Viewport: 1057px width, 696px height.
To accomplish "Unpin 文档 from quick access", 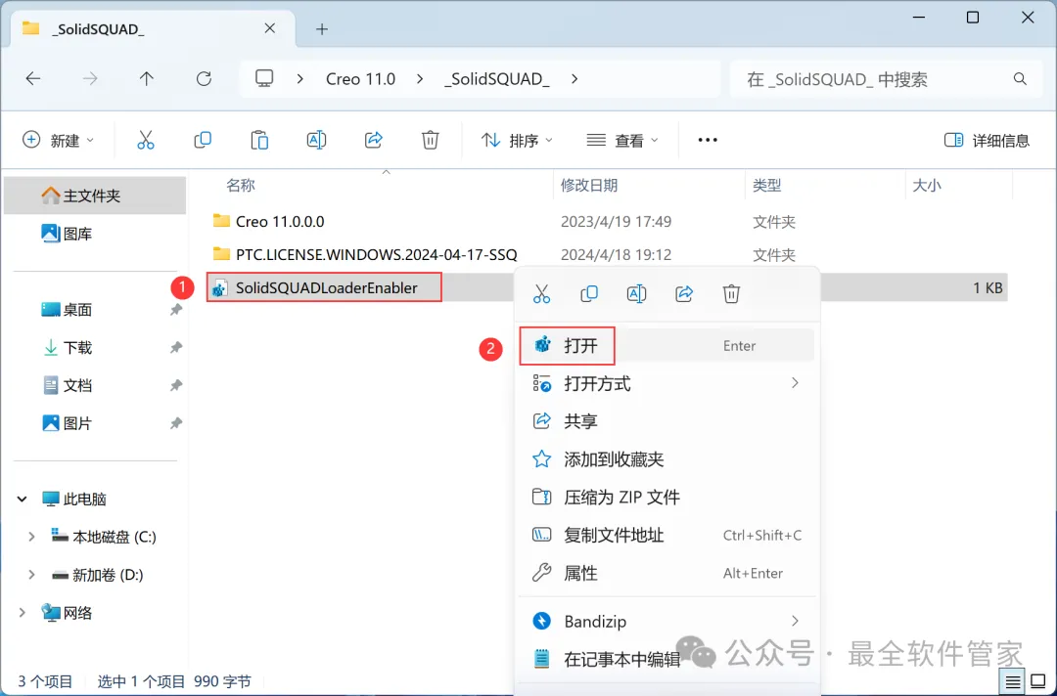I will coord(176,385).
